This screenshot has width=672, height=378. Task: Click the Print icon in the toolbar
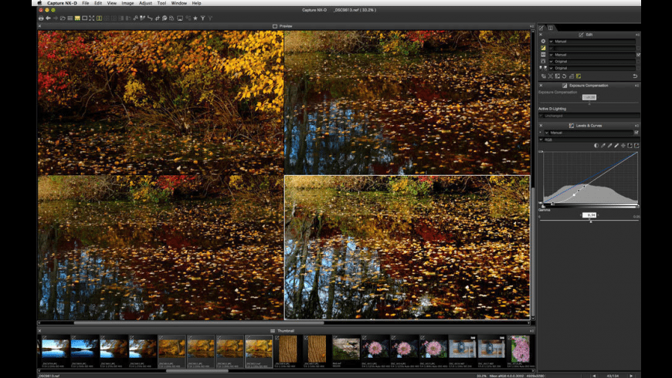41,18
